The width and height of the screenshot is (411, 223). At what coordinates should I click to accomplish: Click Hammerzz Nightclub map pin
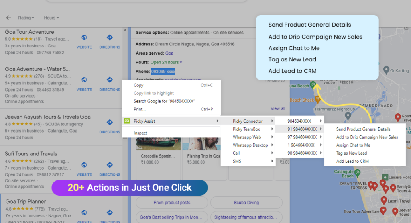348,116
